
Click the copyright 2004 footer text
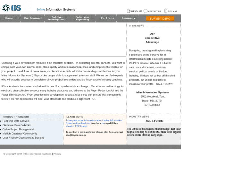click(27, 154)
